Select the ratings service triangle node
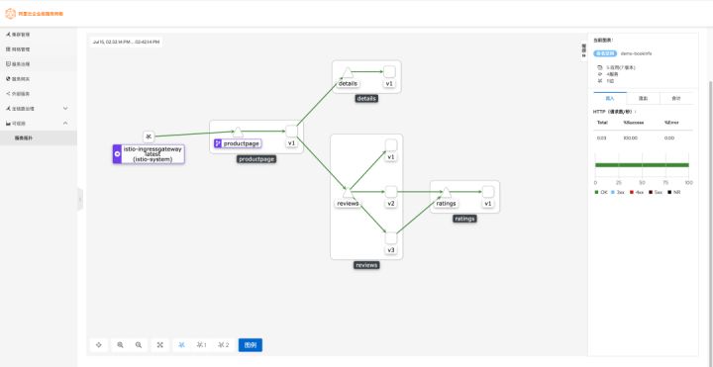 (446, 193)
